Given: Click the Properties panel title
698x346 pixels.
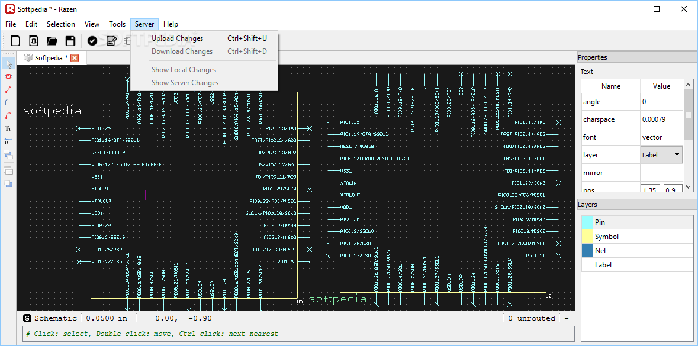Looking at the screenshot, I should (593, 57).
